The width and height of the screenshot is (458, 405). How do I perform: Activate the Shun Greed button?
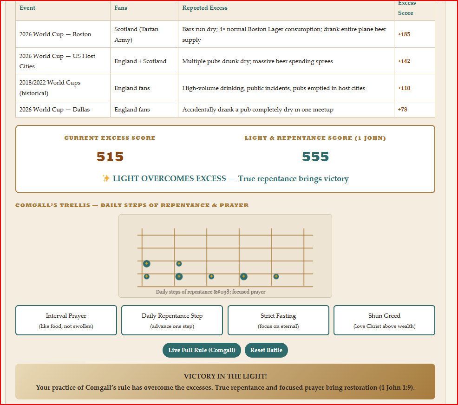385,320
